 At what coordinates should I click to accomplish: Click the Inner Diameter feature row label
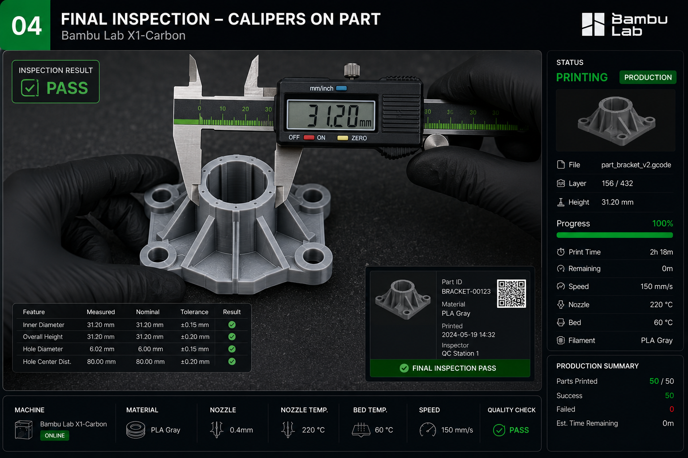(x=43, y=325)
